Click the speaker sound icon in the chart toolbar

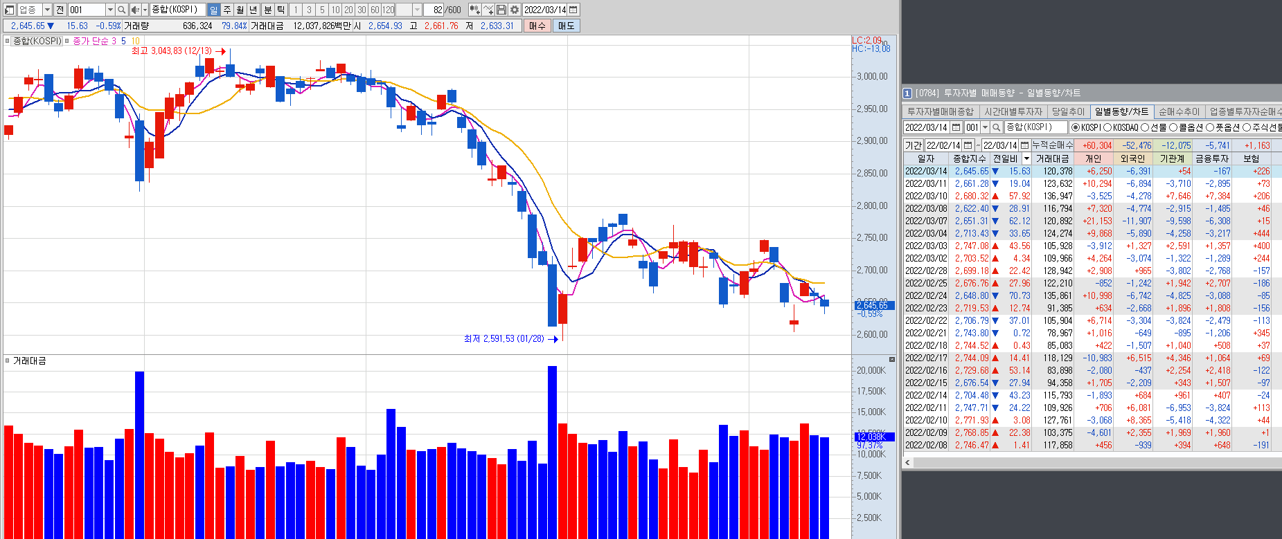click(135, 10)
